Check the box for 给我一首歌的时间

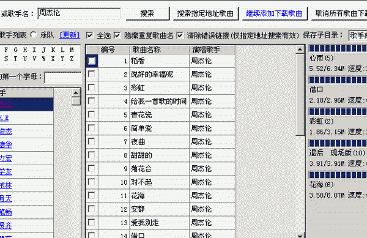coord(92,101)
